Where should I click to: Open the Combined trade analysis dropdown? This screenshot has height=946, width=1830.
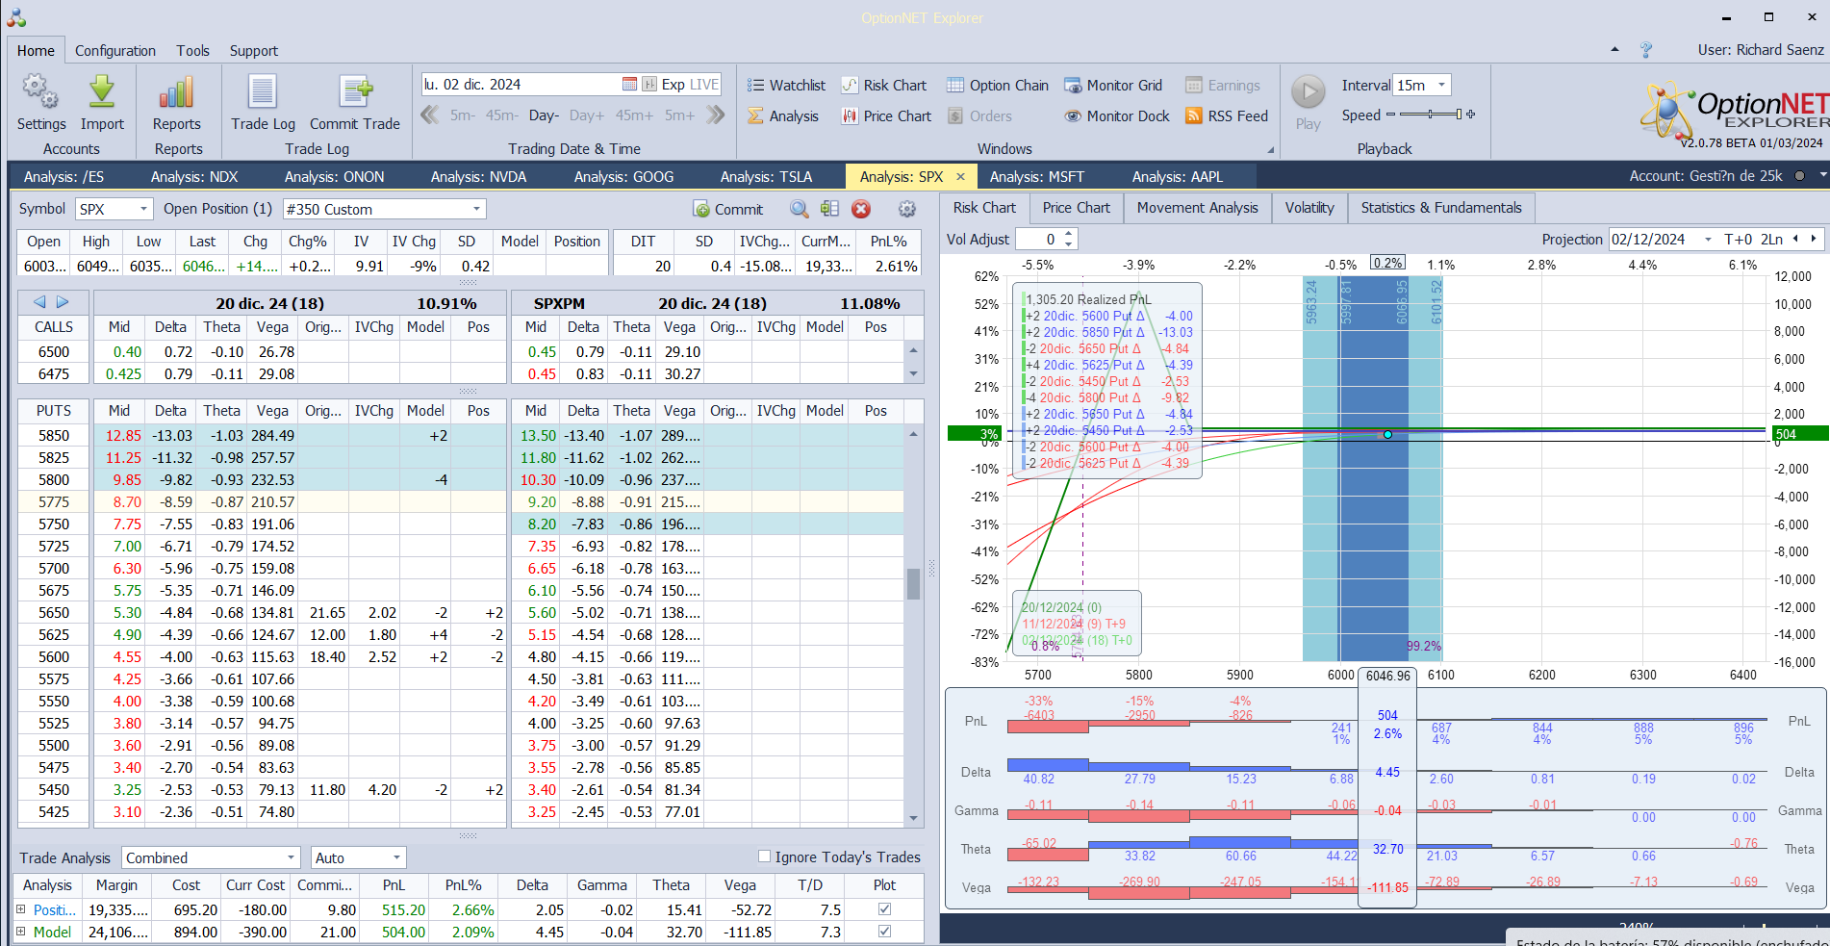[291, 857]
